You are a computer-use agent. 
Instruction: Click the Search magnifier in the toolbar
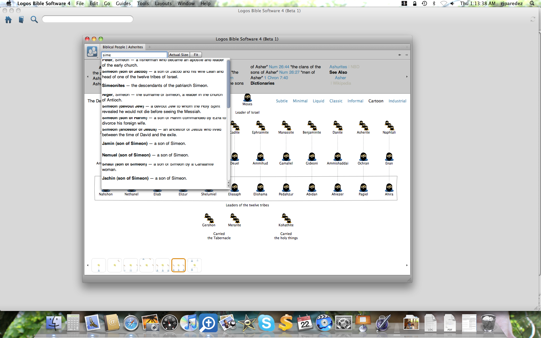[34, 20]
